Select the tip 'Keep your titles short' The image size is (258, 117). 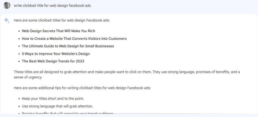53,99
